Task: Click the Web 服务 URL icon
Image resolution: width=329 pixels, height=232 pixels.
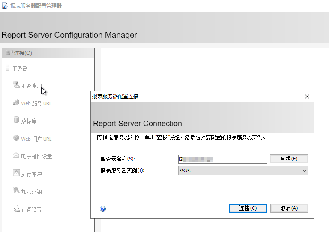Action: [16, 102]
